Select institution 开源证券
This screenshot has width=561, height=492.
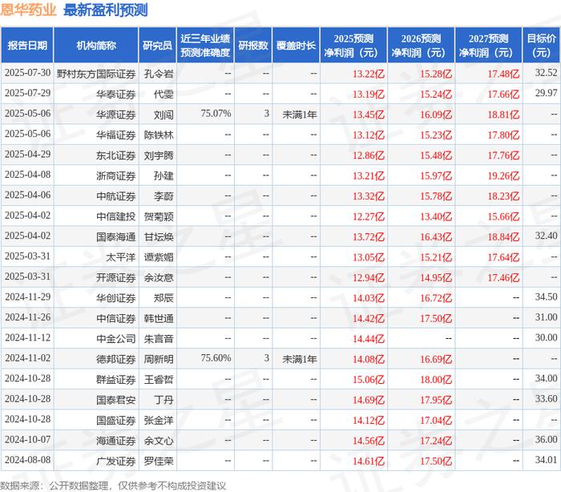pyautogui.click(x=116, y=278)
